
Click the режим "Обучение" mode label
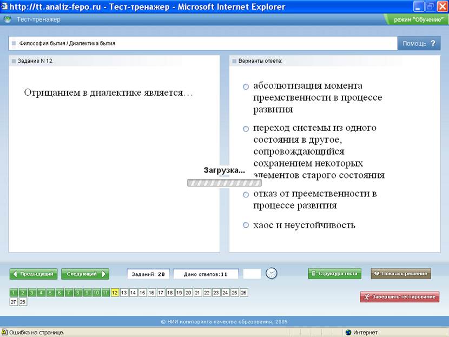(419, 19)
